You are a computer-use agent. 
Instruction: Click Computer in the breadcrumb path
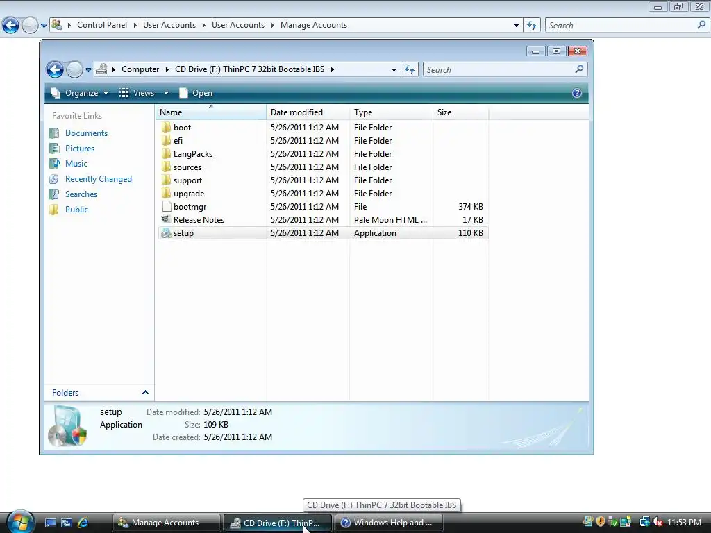[140, 69]
